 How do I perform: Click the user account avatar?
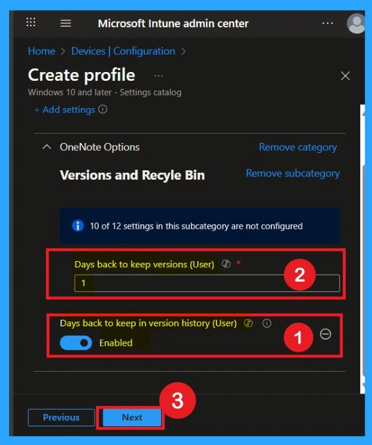coord(356,24)
